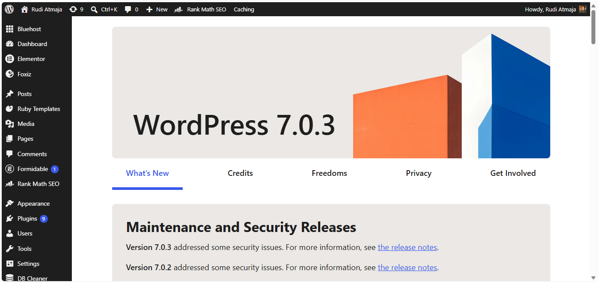Open Media library menu label
Image resolution: width=598 pixels, height=282 pixels.
coord(26,124)
